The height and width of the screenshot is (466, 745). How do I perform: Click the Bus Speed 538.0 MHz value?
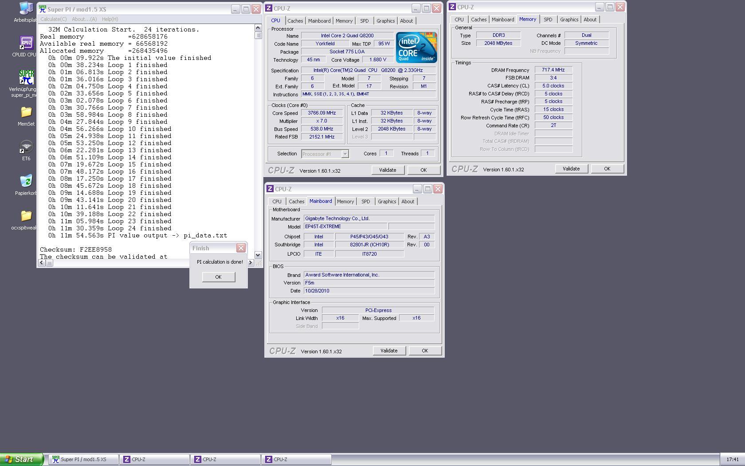[322, 129]
